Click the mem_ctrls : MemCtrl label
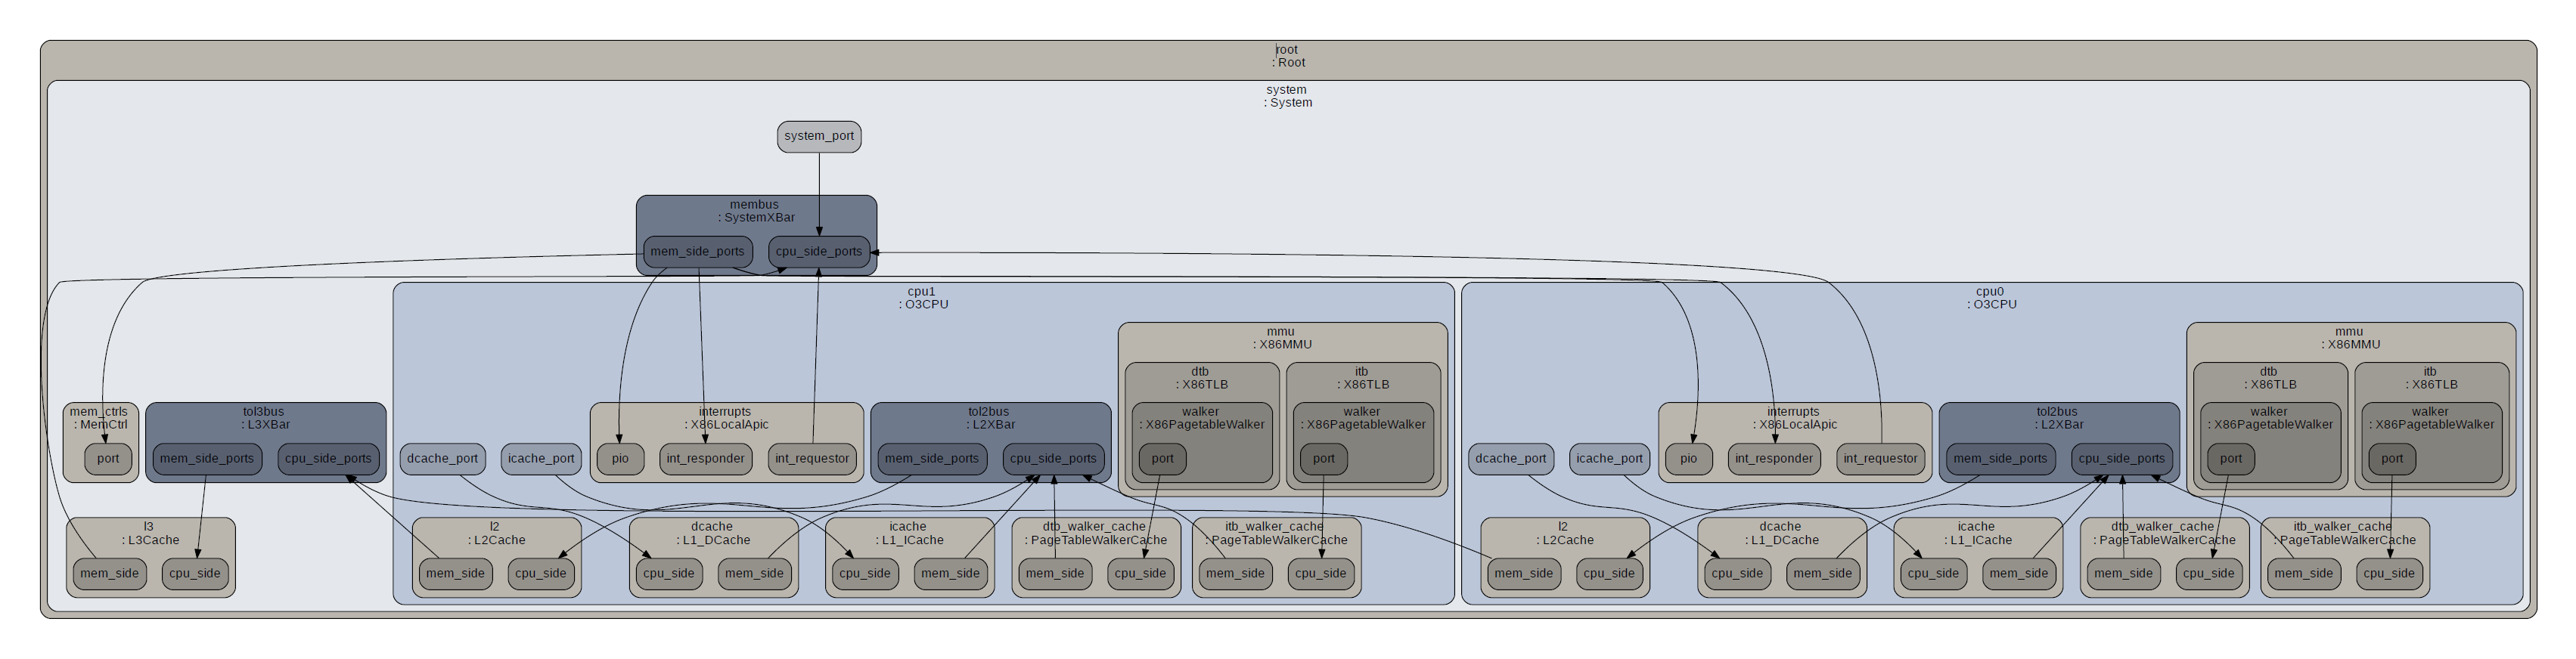The width and height of the screenshot is (2576, 659). 100,417
